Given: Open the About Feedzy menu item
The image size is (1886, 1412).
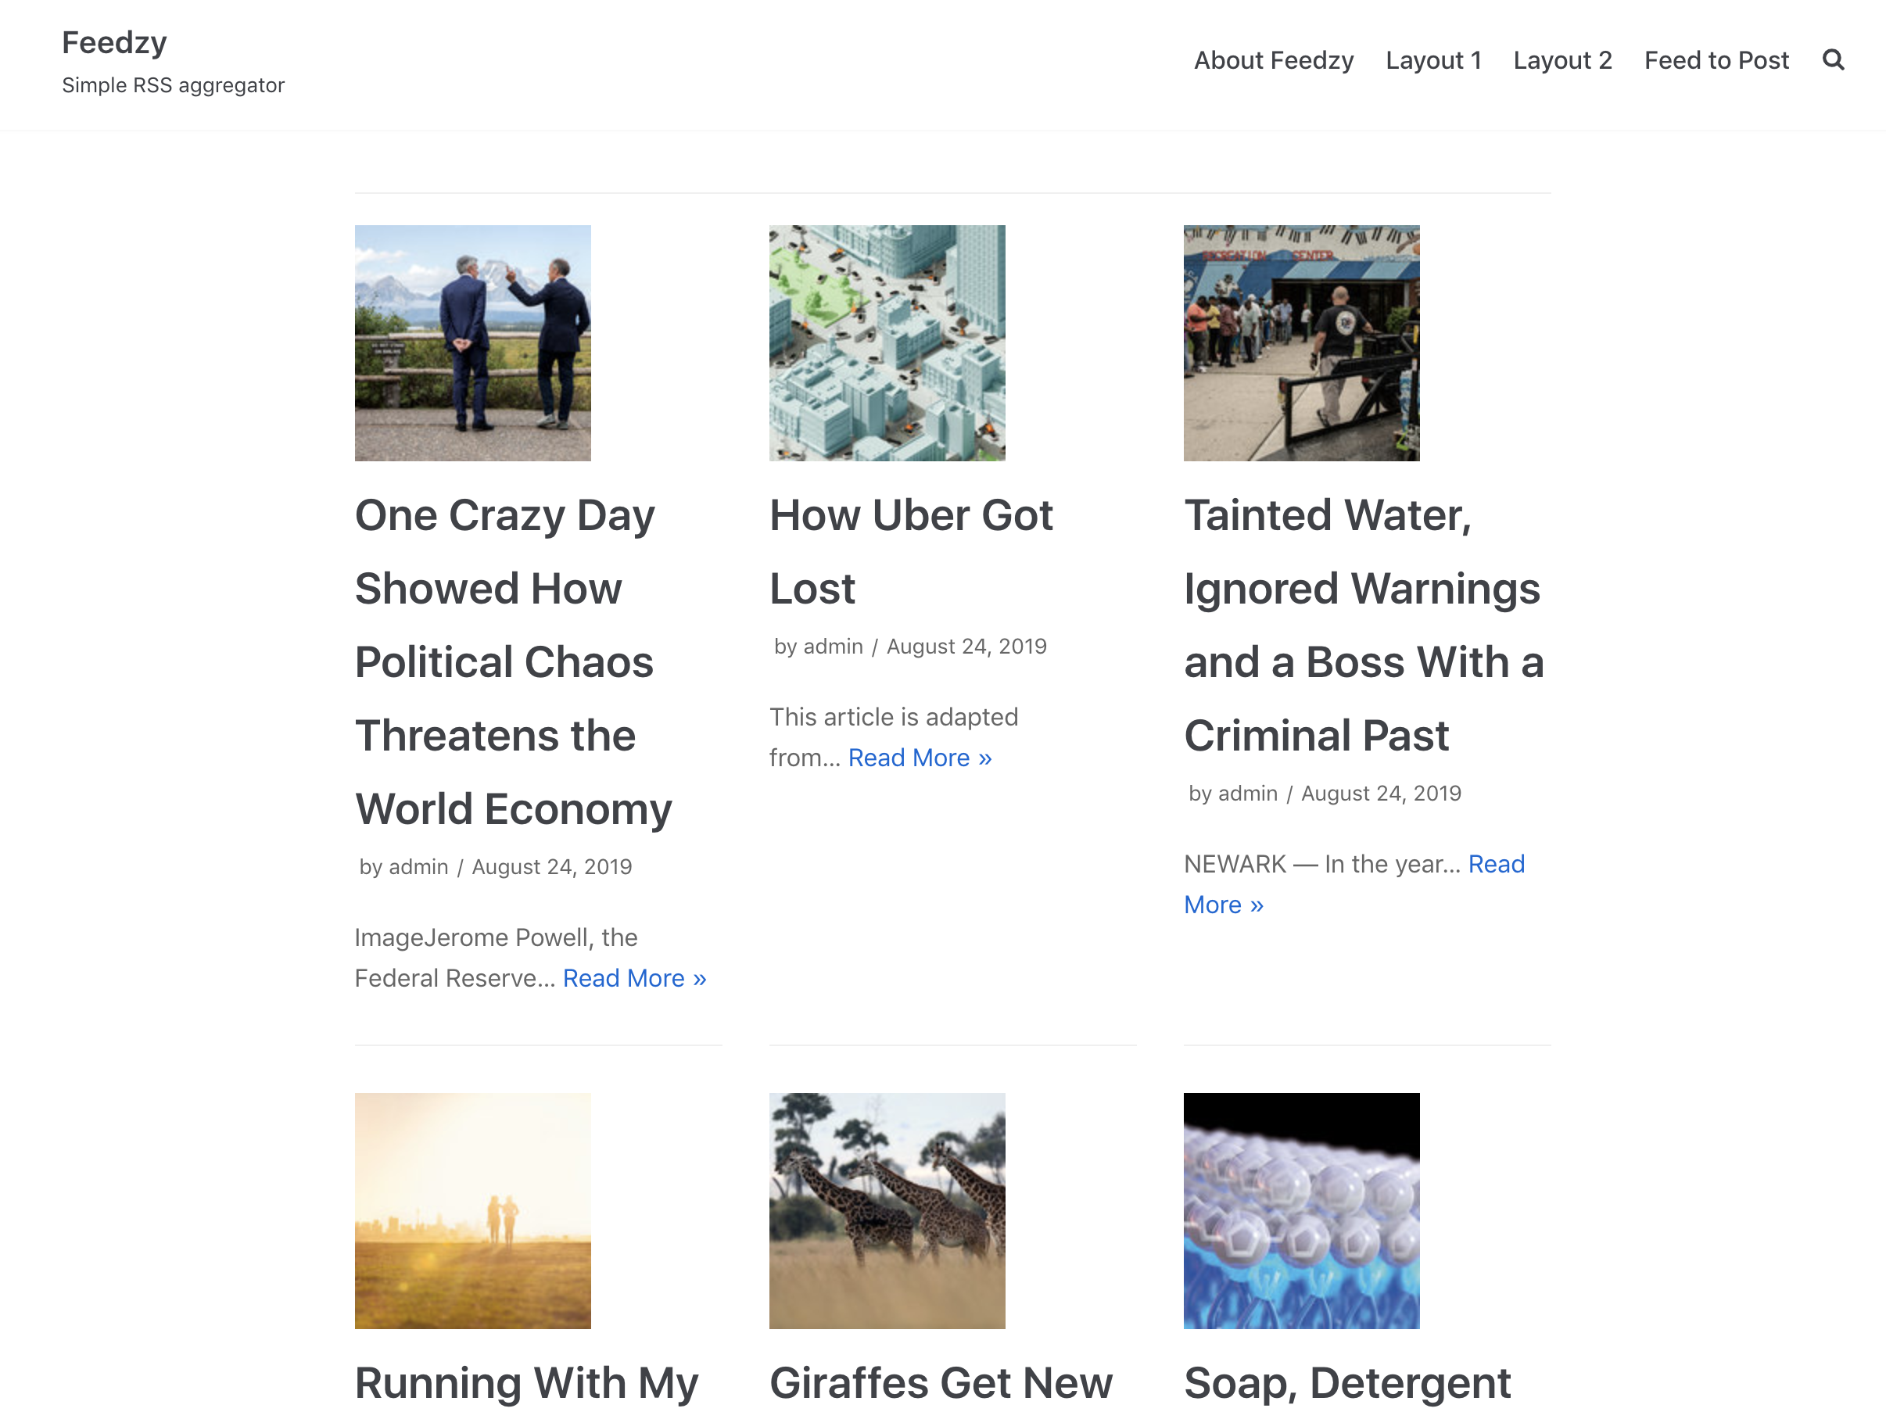Looking at the screenshot, I should point(1274,59).
